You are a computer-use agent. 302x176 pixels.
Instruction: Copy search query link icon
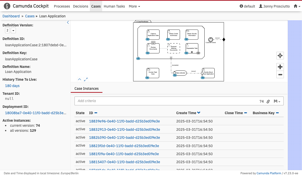click(268, 101)
